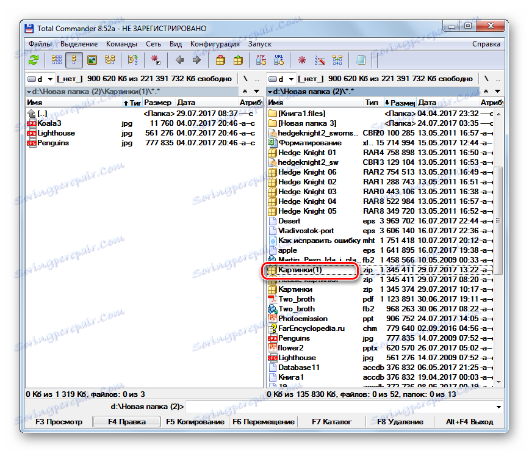Select the [Книга1.files] folder
Image resolution: width=529 pixels, height=453 pixels.
coord(380,114)
